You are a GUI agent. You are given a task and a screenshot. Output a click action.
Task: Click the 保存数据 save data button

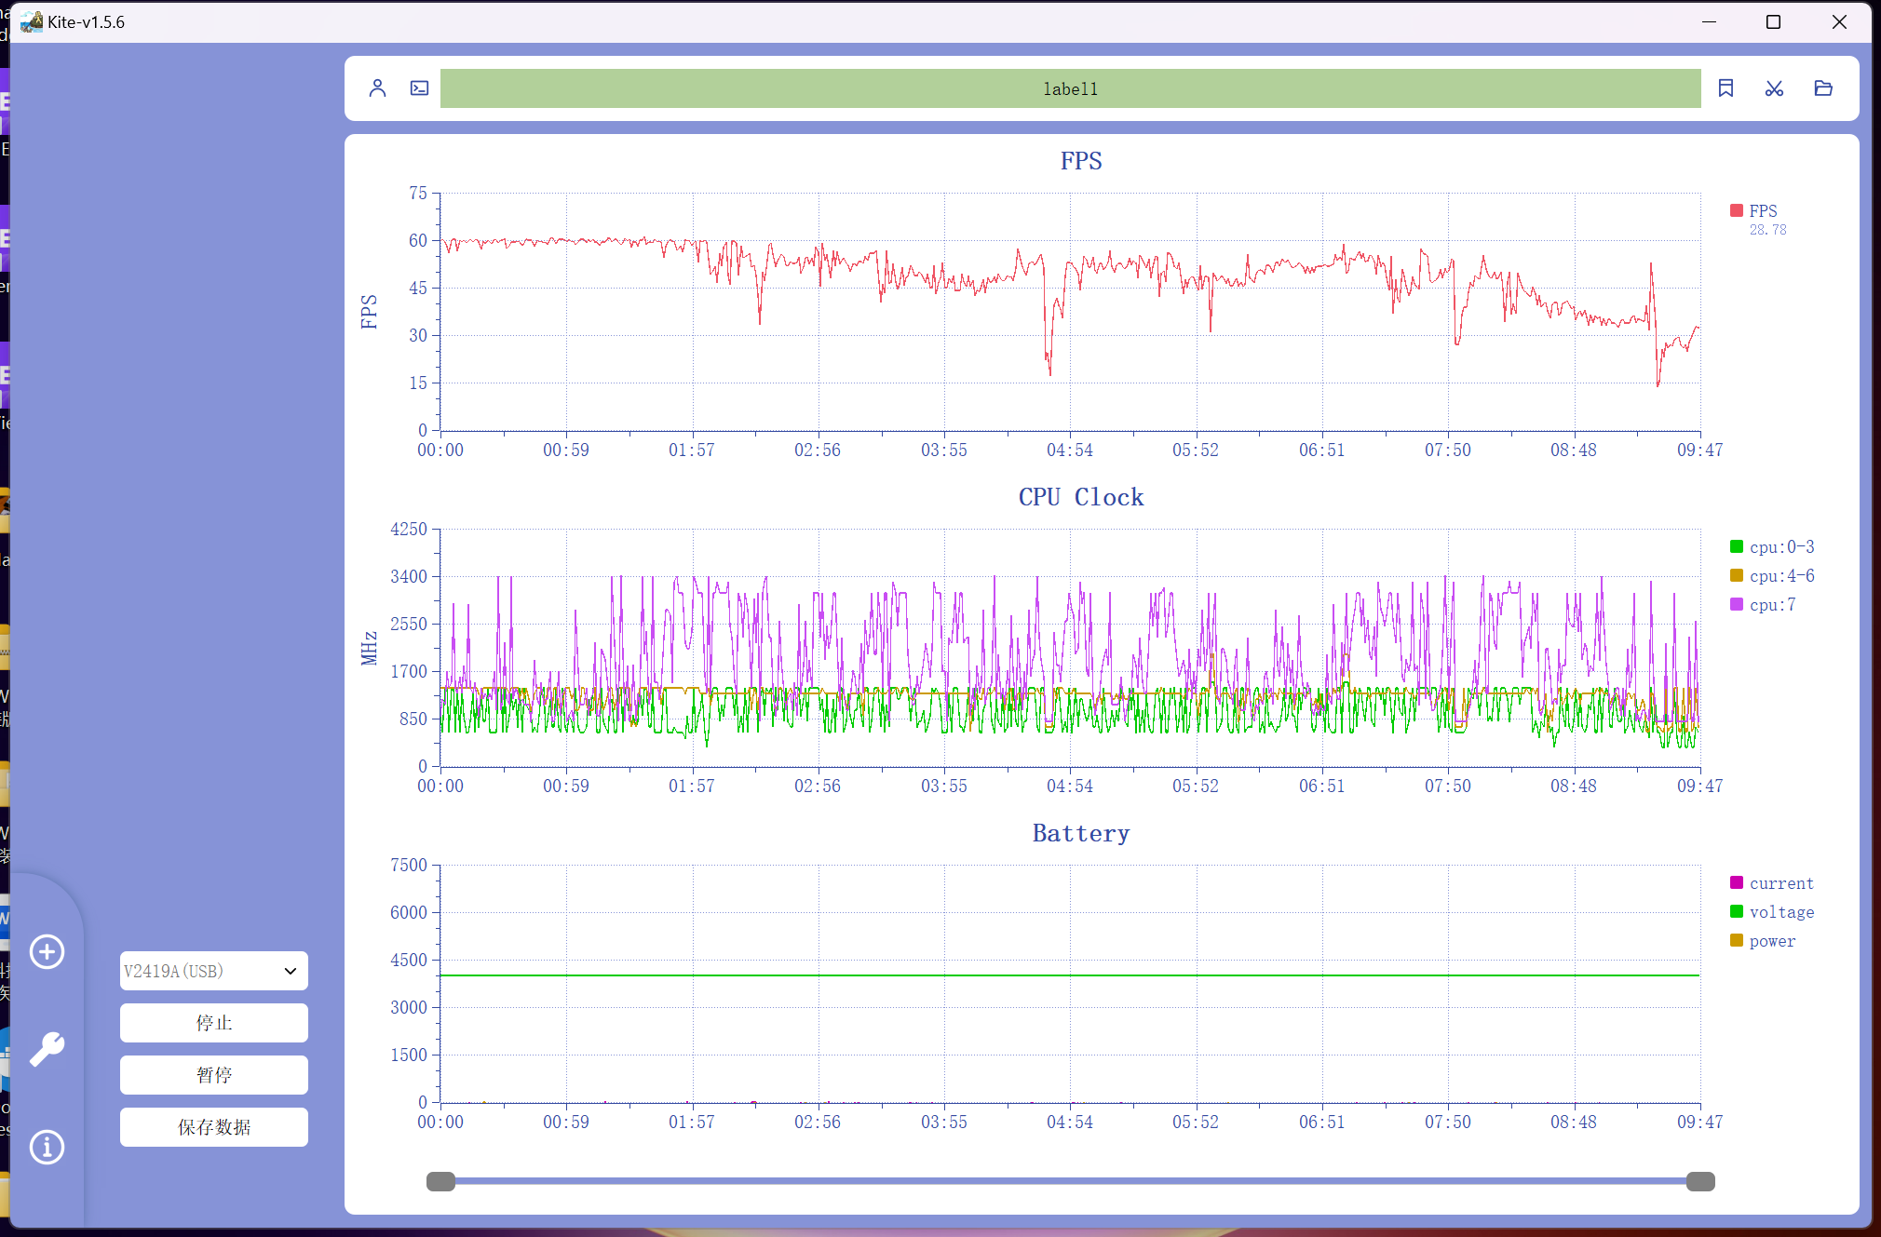[213, 1127]
